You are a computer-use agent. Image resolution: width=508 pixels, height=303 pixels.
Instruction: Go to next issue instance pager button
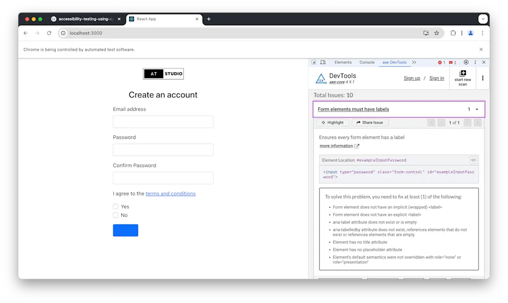(x=467, y=123)
